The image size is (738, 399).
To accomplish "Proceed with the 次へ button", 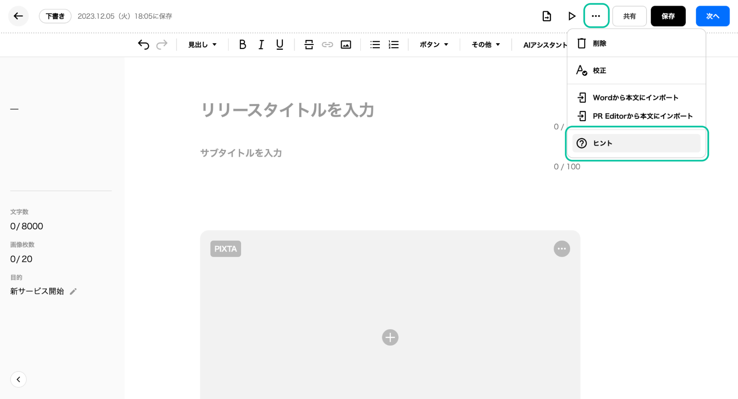I will point(712,16).
